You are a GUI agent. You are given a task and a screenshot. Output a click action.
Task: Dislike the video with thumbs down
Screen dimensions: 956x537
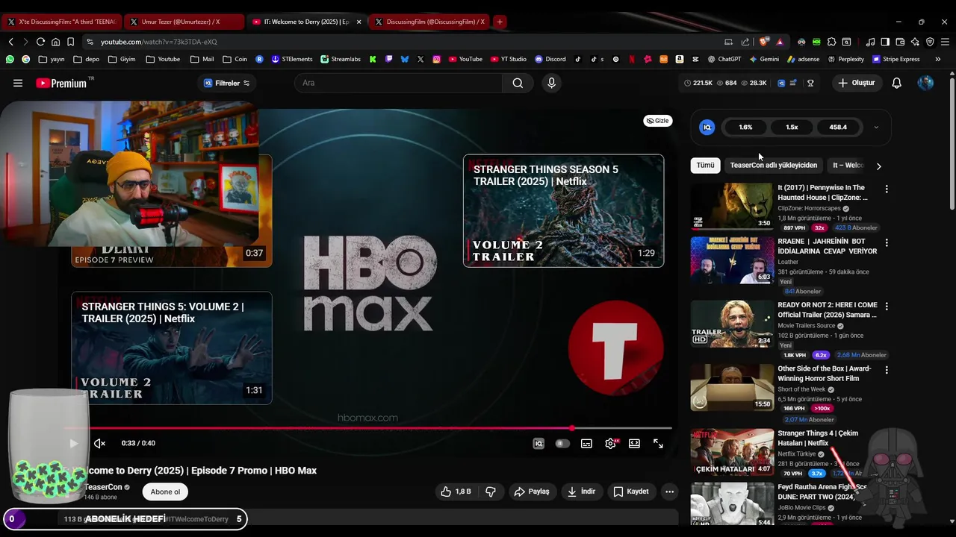click(491, 492)
